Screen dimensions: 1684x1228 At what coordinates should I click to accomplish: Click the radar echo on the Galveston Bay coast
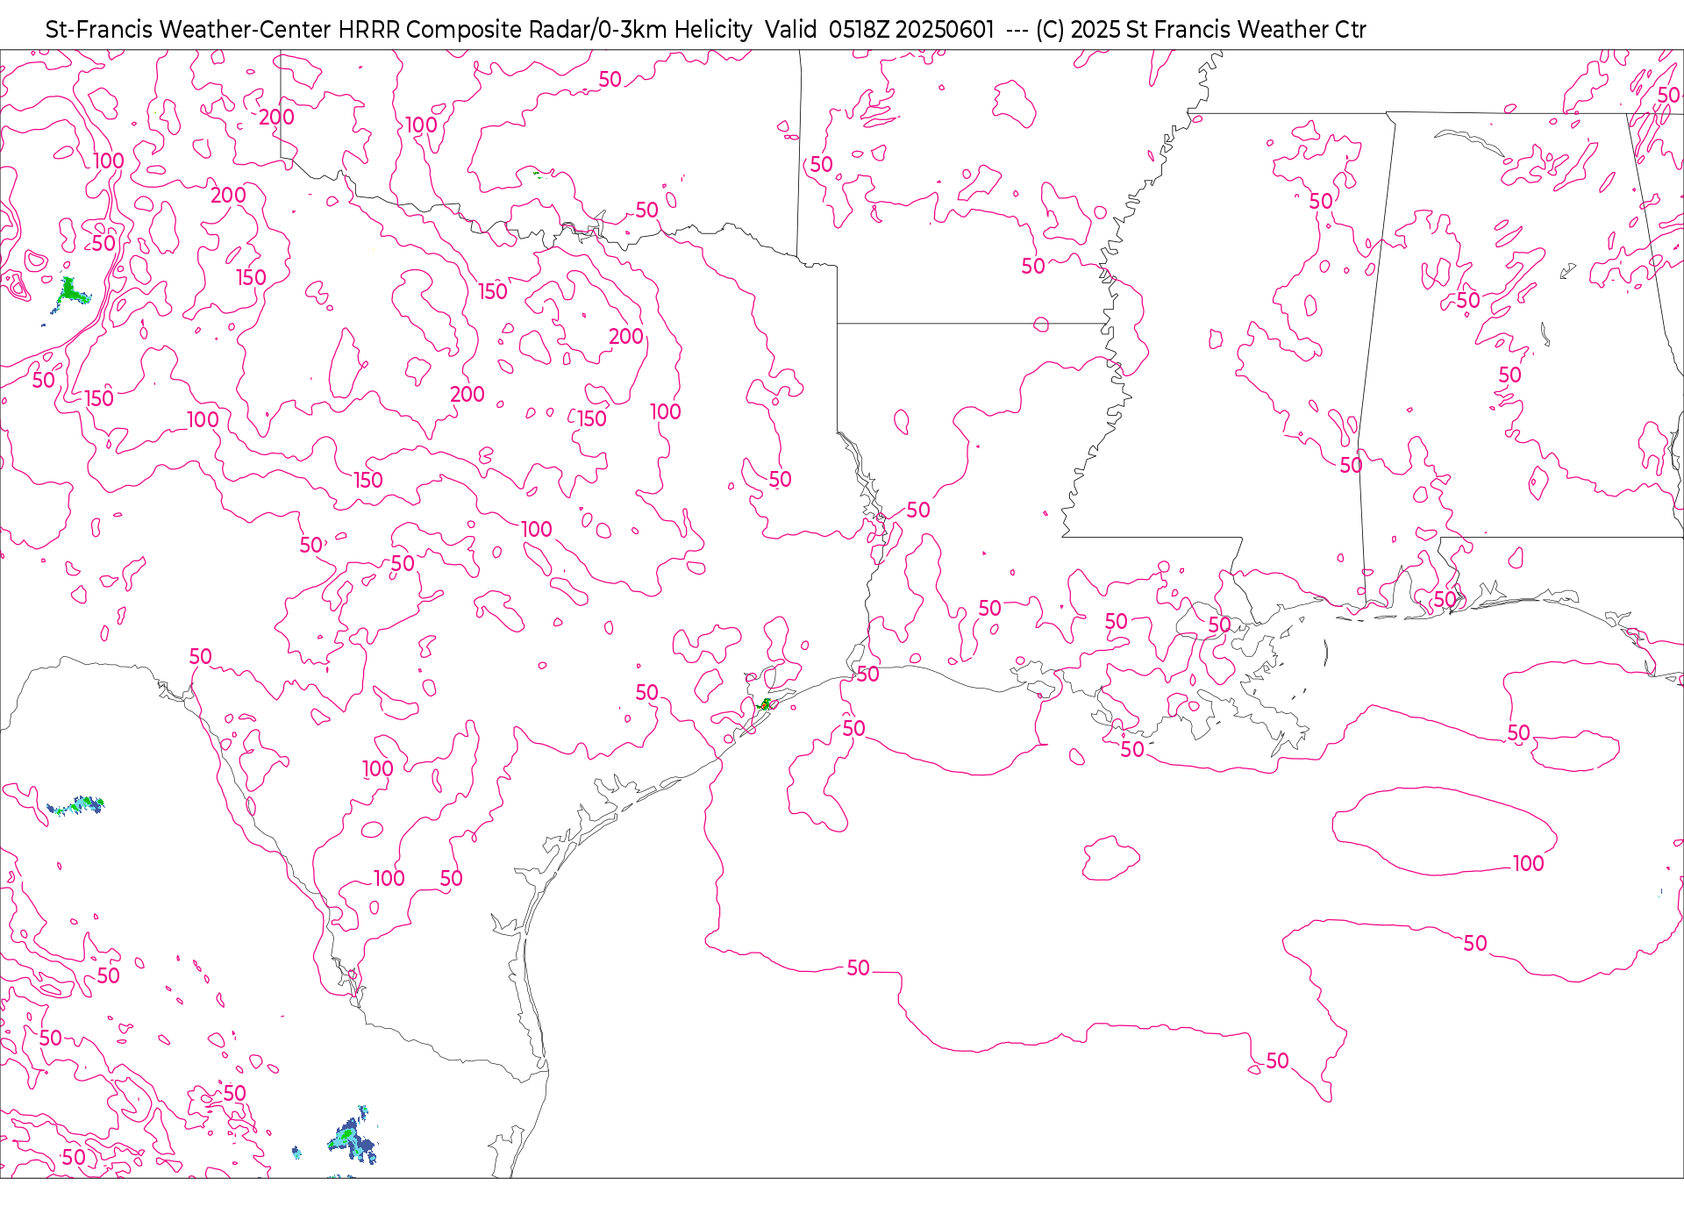click(765, 704)
